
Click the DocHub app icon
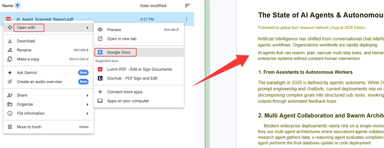pos(100,78)
